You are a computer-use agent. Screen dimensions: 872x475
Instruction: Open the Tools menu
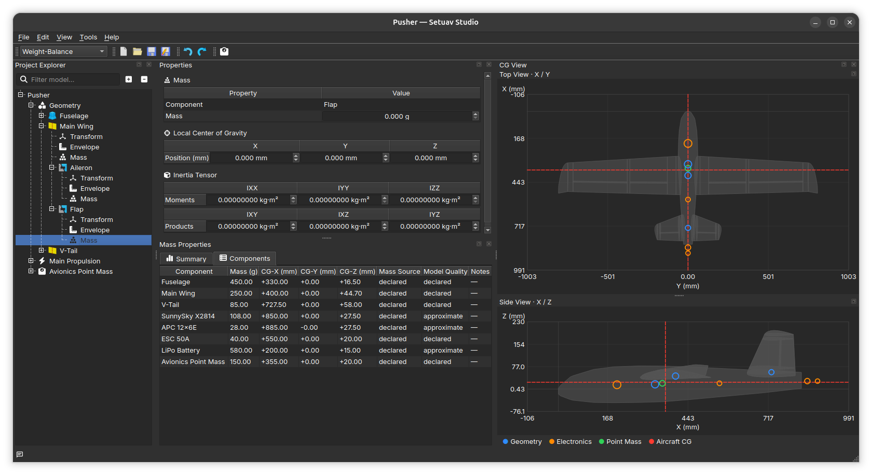point(88,37)
